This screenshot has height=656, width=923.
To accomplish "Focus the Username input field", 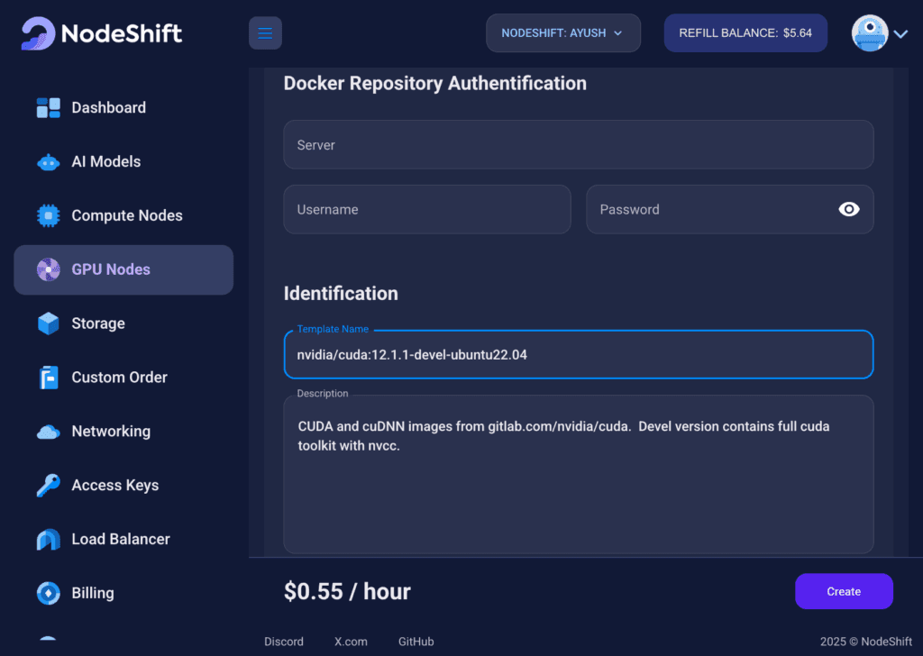I will pos(426,209).
